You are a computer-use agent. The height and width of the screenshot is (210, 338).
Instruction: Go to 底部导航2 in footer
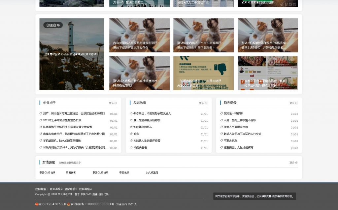point(56,189)
